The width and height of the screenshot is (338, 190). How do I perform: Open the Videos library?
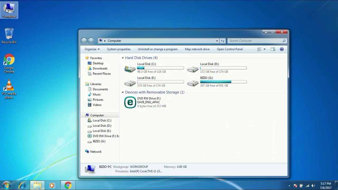[97, 105]
